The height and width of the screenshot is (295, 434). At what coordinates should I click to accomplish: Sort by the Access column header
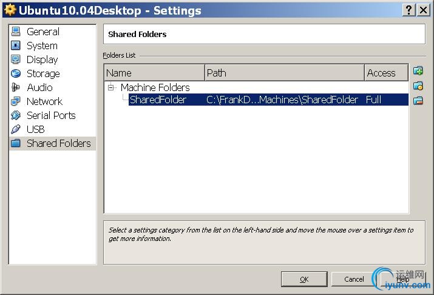[387, 73]
